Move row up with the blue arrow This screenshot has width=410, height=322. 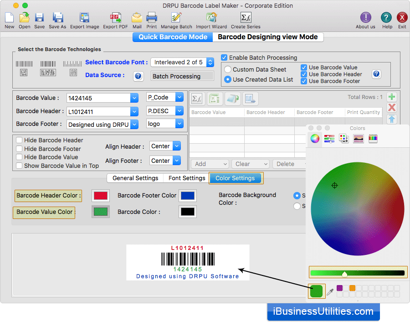(391, 119)
